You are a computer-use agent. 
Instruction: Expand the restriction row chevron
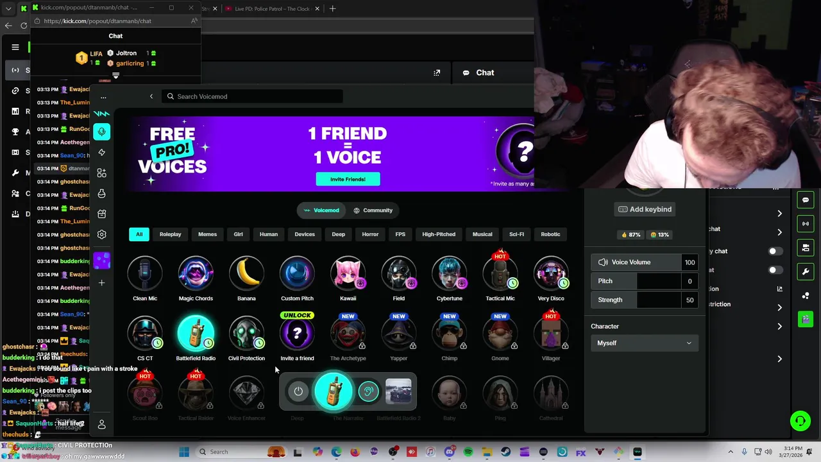[779, 307]
